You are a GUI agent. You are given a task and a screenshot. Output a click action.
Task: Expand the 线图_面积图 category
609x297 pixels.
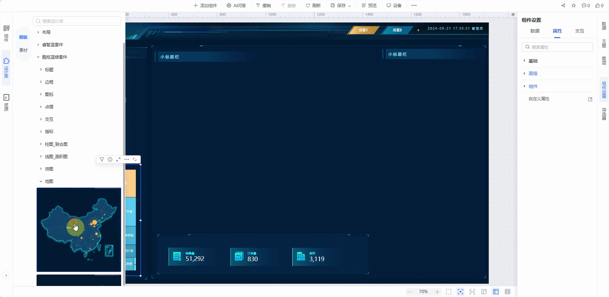41,157
